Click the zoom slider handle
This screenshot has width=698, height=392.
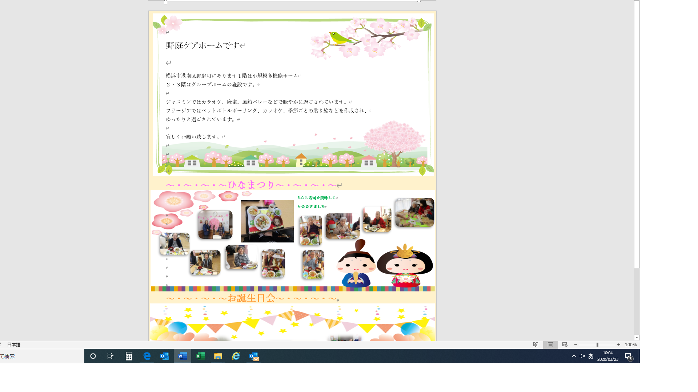click(x=597, y=345)
